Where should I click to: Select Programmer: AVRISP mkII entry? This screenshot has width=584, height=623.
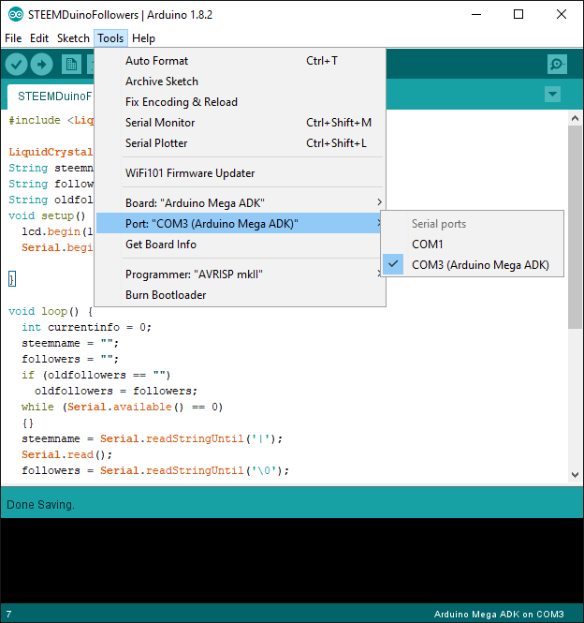pyautogui.click(x=240, y=274)
